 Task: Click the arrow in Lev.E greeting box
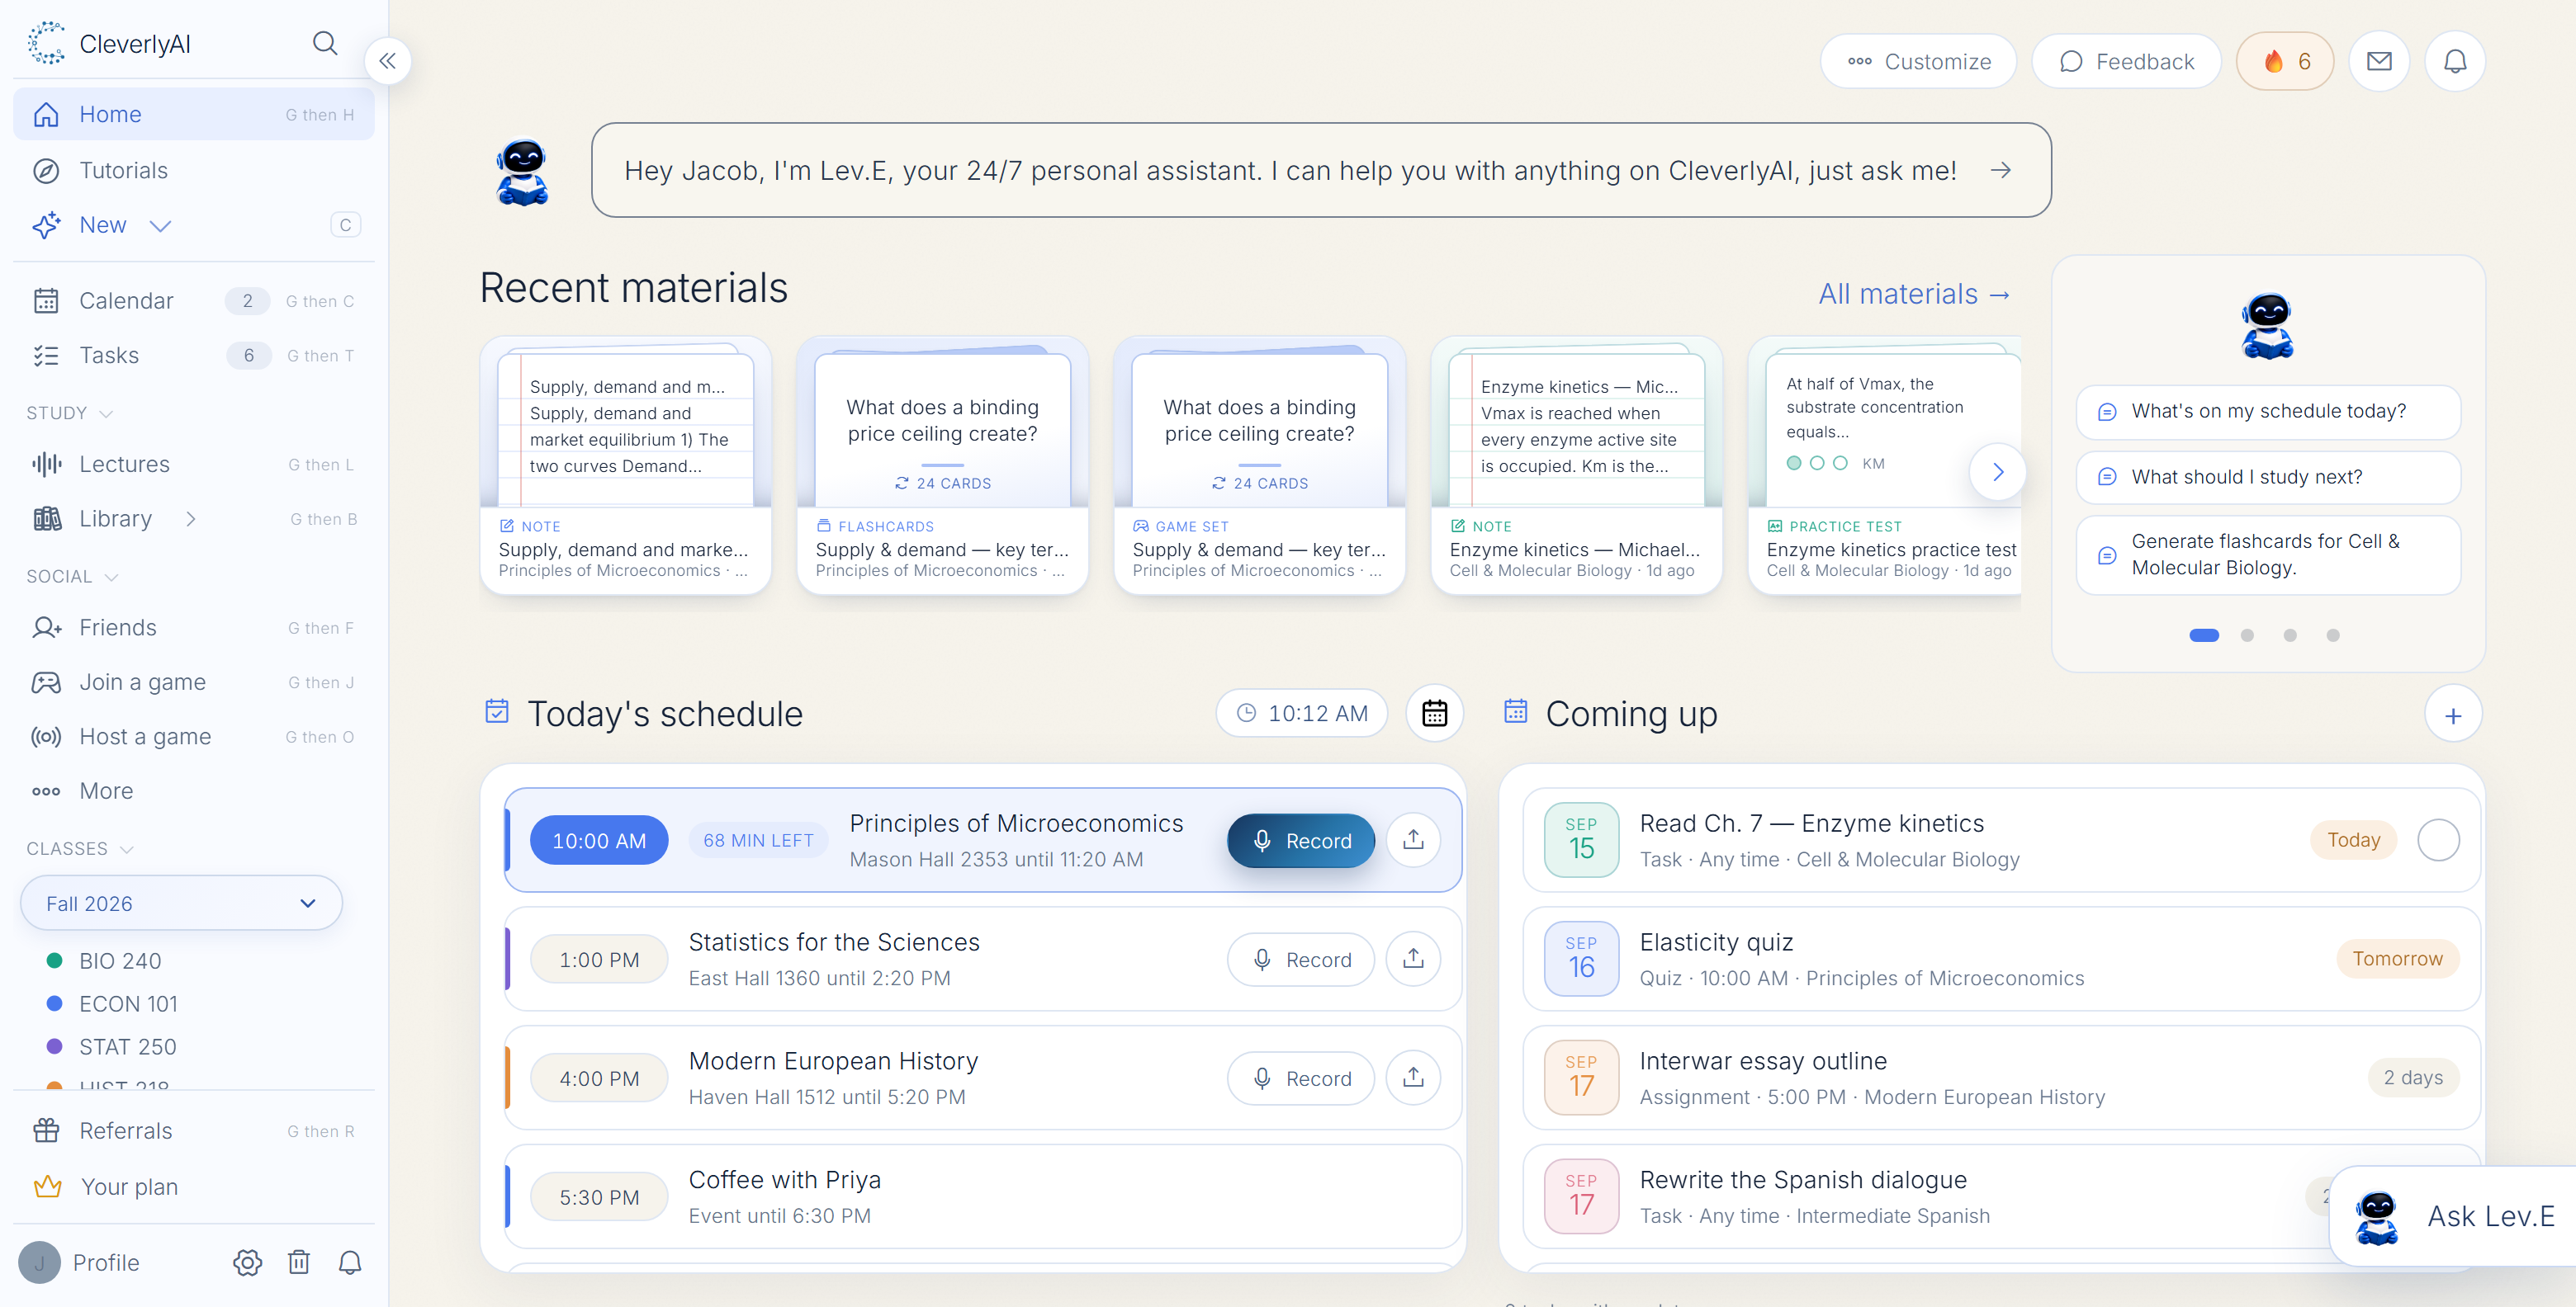(x=2000, y=170)
